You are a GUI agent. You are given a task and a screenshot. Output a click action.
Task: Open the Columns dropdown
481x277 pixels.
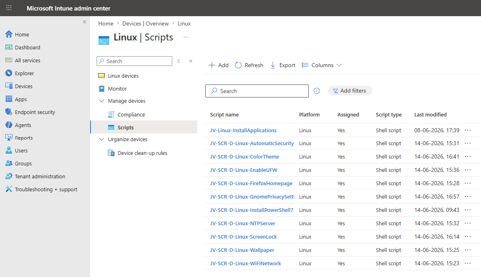click(321, 65)
